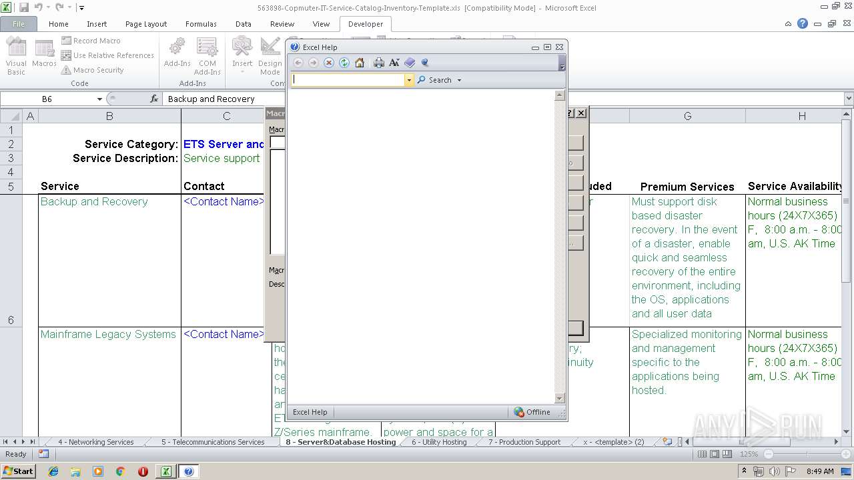854x480 pixels.
Task: Change font size in Excel Help
Action: (394, 63)
